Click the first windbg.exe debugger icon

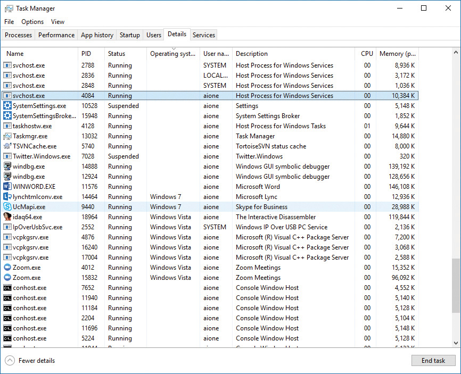point(7,167)
